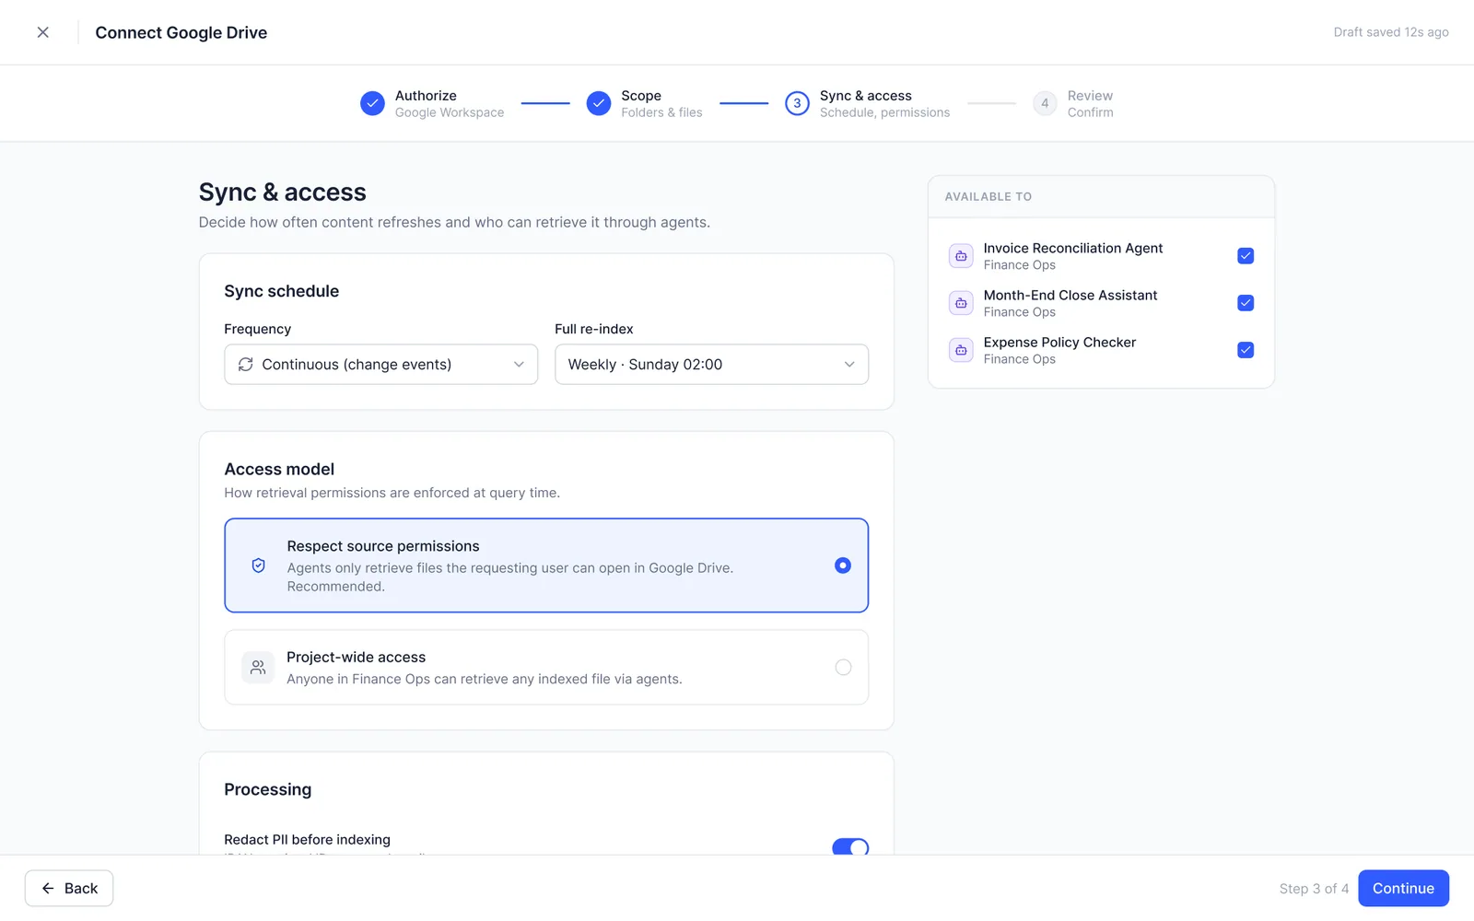Click the Project-wide access option title

point(357,658)
